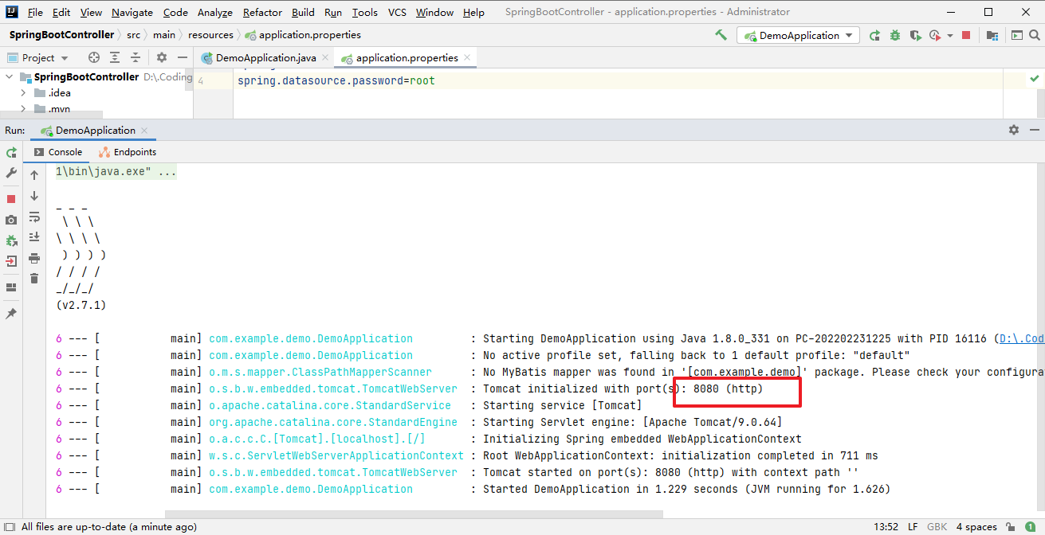Toggle scroll to end in console
Image resolution: width=1045 pixels, height=535 pixels.
(x=34, y=237)
